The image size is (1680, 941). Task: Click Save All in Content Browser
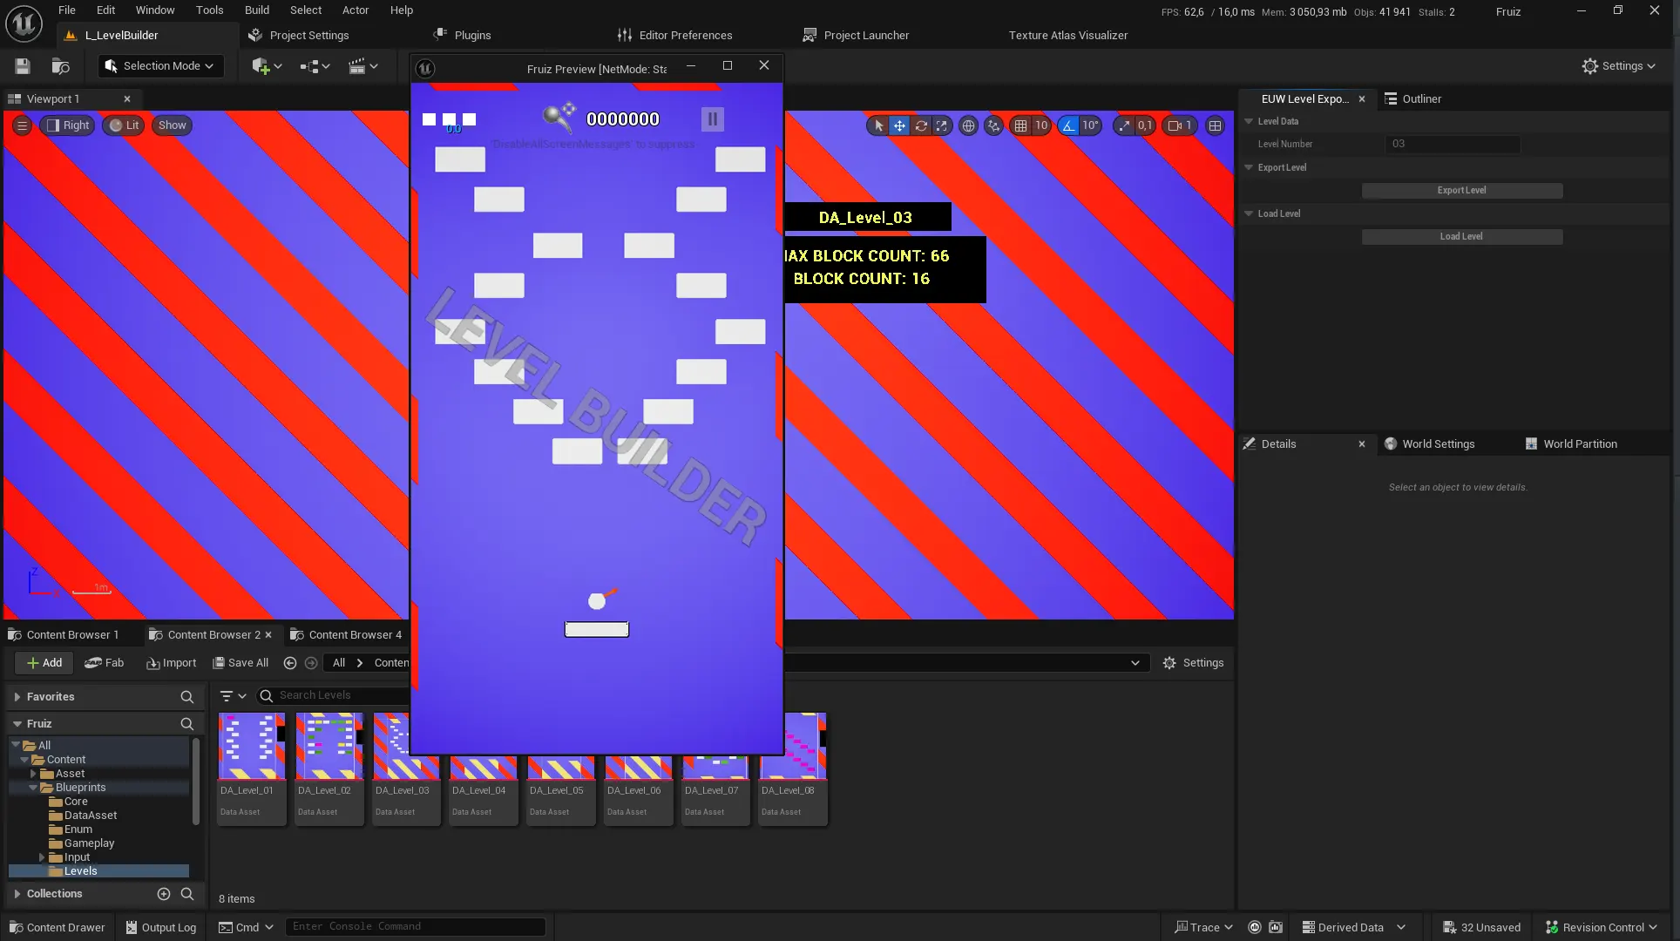pyautogui.click(x=240, y=663)
